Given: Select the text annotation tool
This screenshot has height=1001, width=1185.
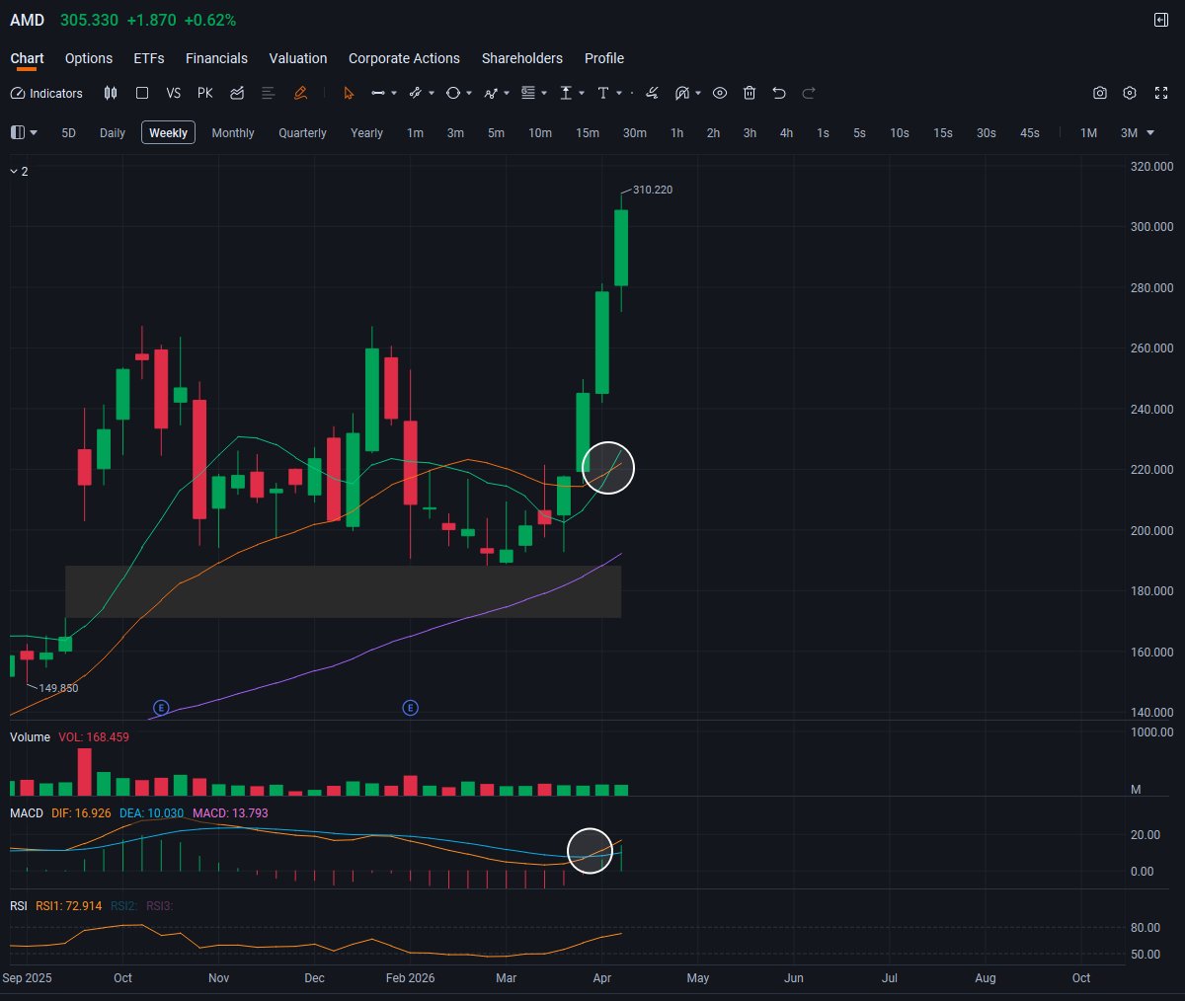Looking at the screenshot, I should (603, 93).
